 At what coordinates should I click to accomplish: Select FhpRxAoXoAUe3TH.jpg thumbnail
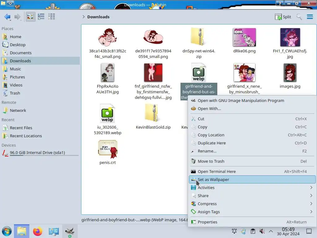(x=107, y=73)
